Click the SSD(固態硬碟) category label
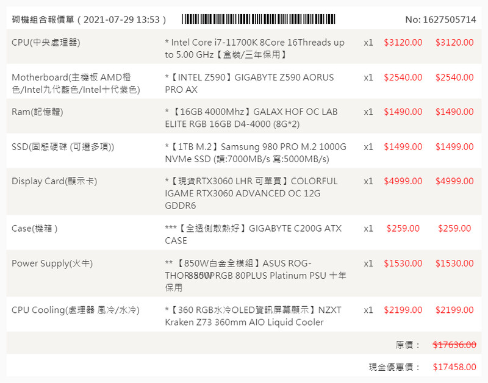Screen dimensions: 488x383 [x=63, y=147]
